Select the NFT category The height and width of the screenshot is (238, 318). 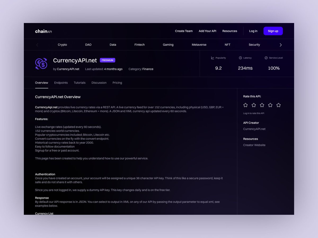[227, 45]
